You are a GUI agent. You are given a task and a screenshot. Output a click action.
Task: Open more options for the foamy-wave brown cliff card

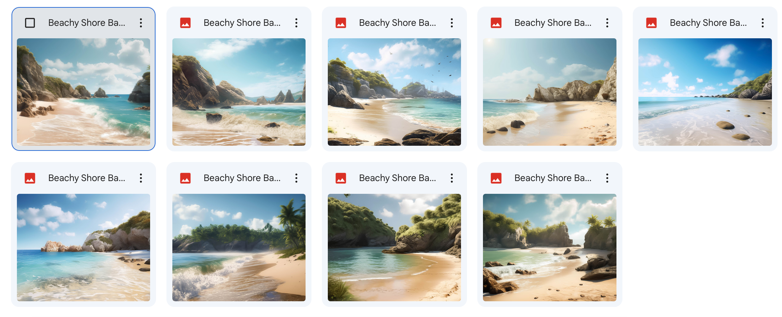(296, 23)
